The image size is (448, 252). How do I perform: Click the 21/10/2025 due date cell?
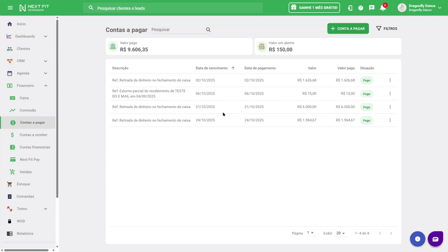pos(205,107)
